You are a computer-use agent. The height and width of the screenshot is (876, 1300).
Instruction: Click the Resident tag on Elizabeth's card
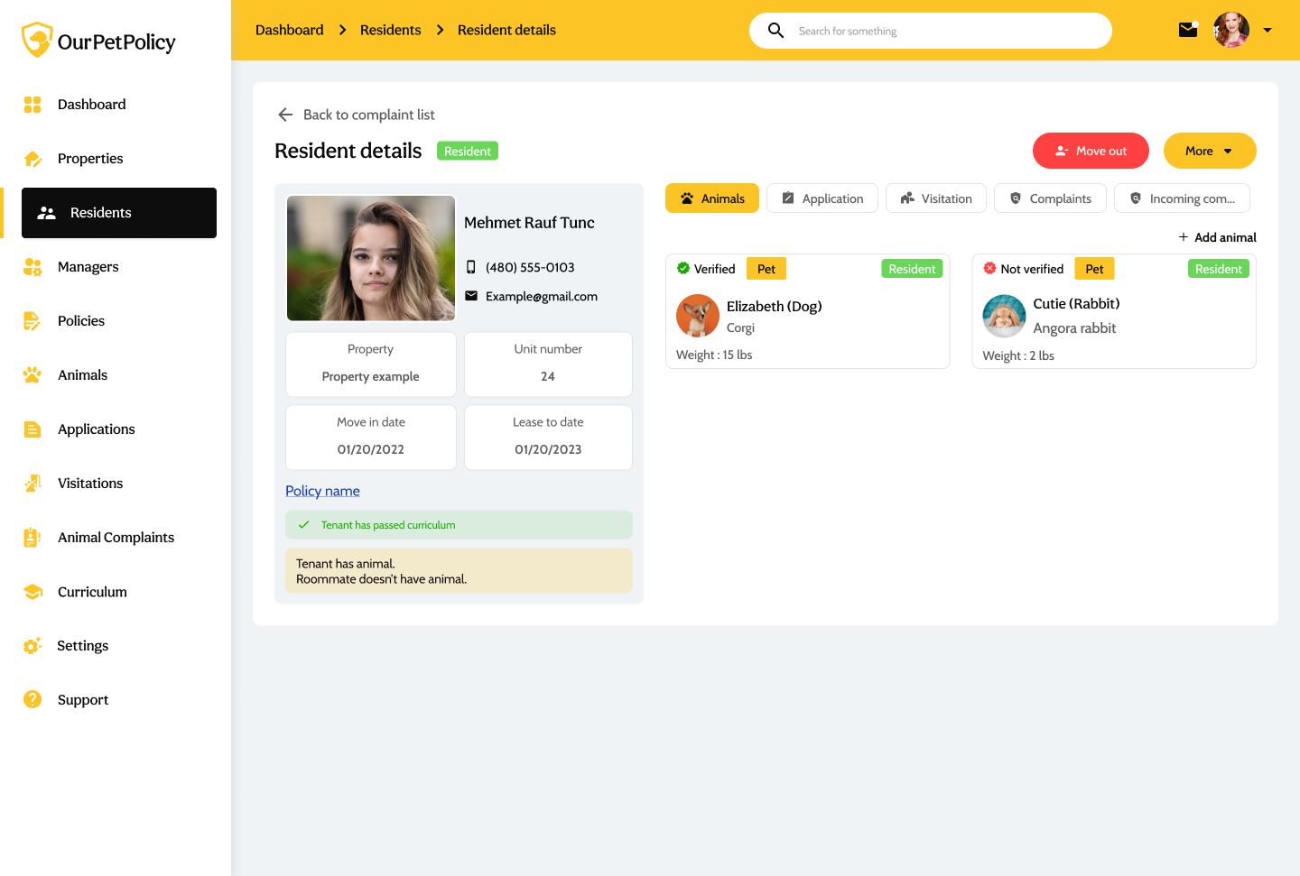(x=912, y=269)
